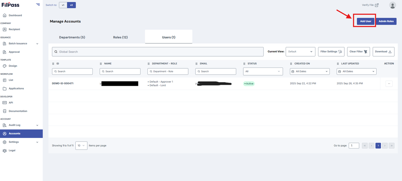This screenshot has height=181, width=402.
Task: Click the Batch Issuance icon
Action: click(x=5, y=43)
